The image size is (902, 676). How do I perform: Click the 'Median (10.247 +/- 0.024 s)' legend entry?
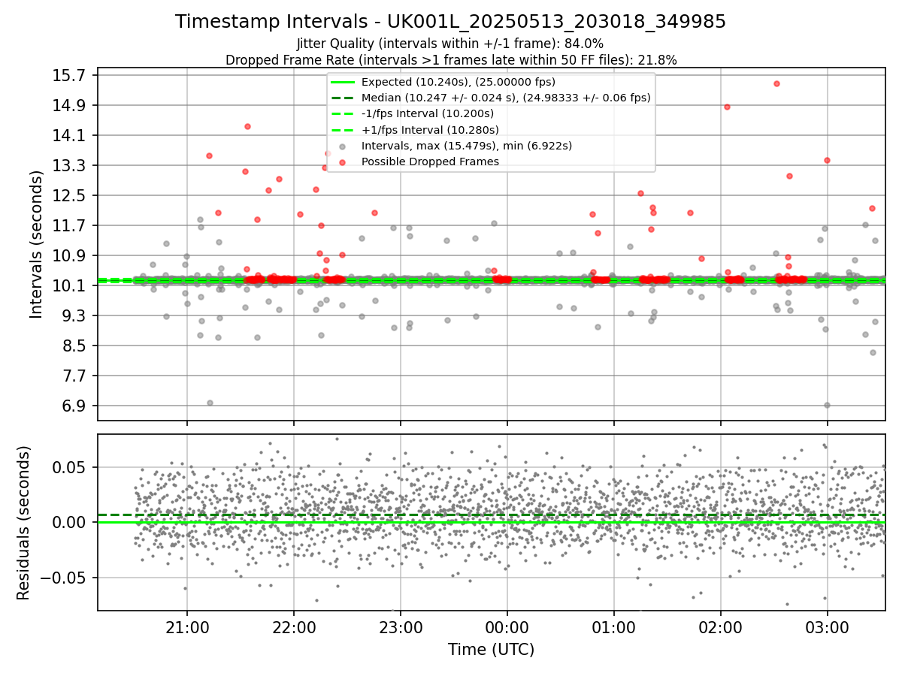(x=506, y=98)
